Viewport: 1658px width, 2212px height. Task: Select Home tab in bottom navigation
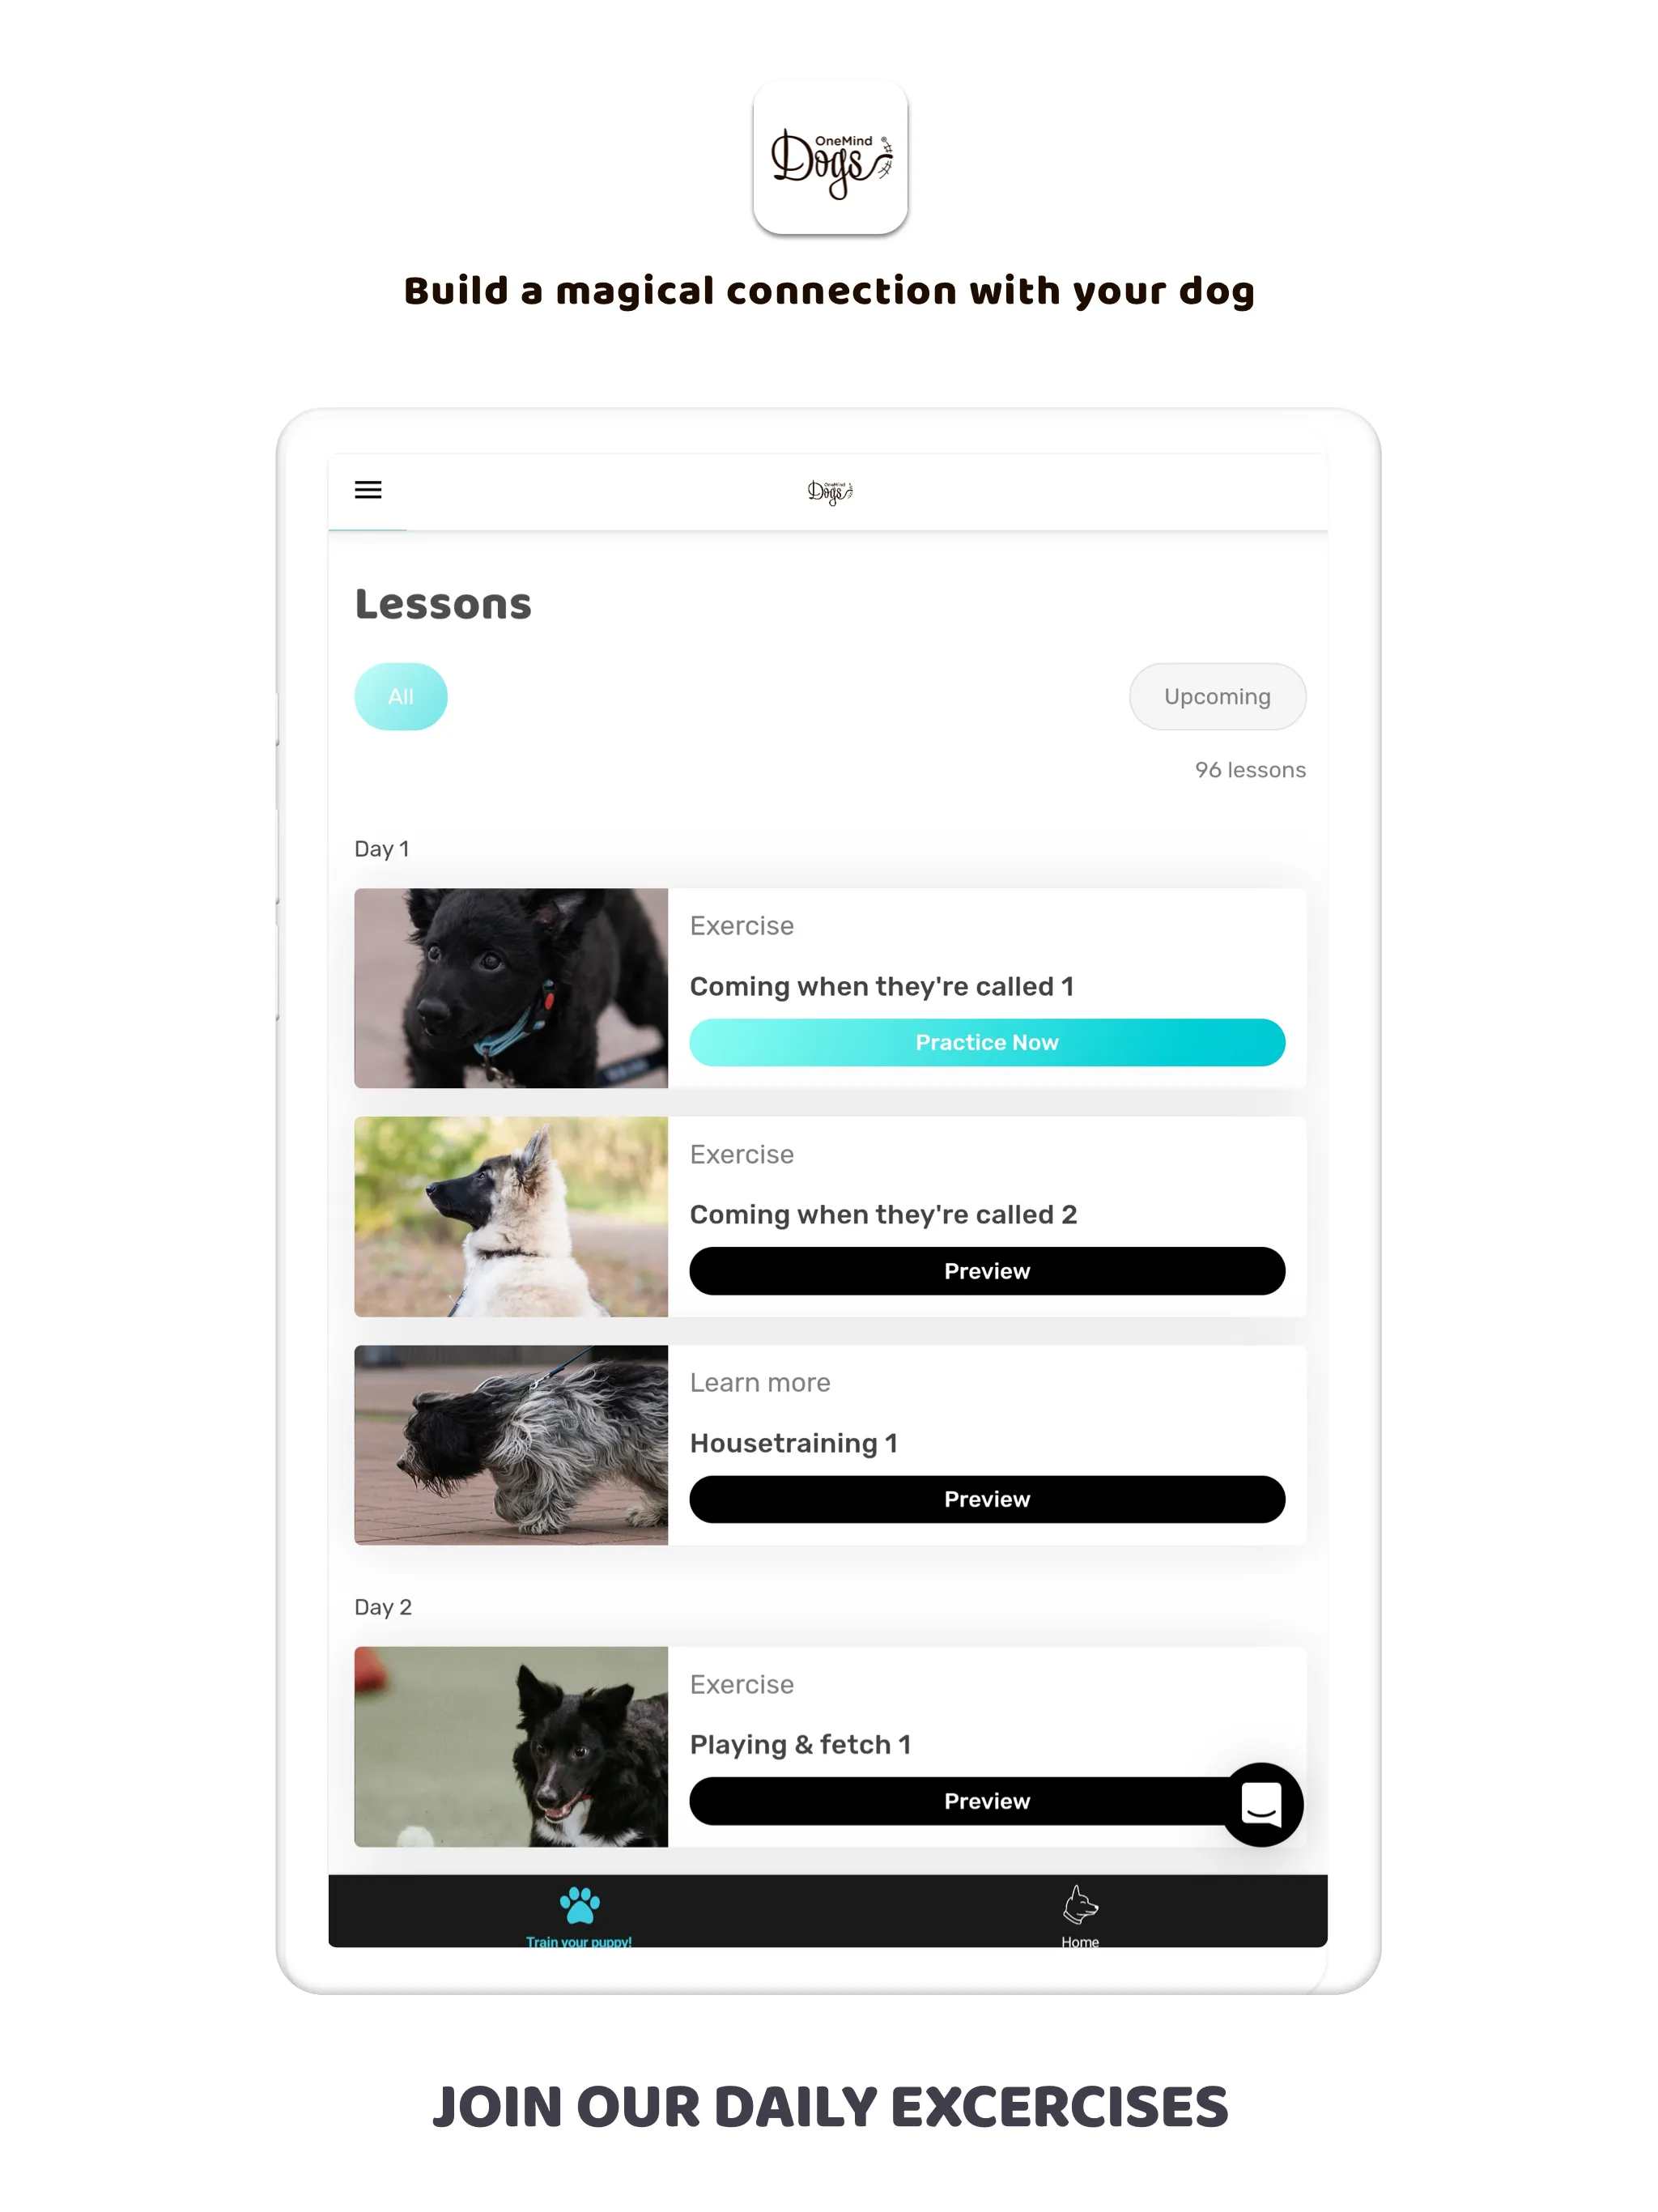(1078, 1909)
